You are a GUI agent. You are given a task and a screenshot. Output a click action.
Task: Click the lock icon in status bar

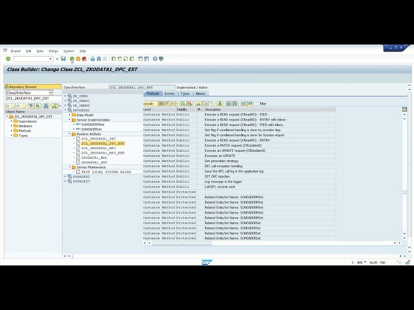click(x=408, y=262)
